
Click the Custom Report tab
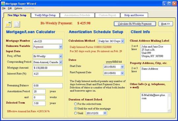click(x=107, y=15)
